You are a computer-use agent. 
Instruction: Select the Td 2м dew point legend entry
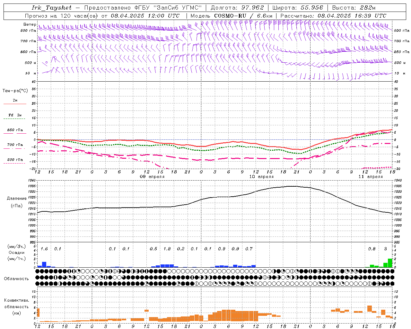pyautogui.click(x=15, y=115)
